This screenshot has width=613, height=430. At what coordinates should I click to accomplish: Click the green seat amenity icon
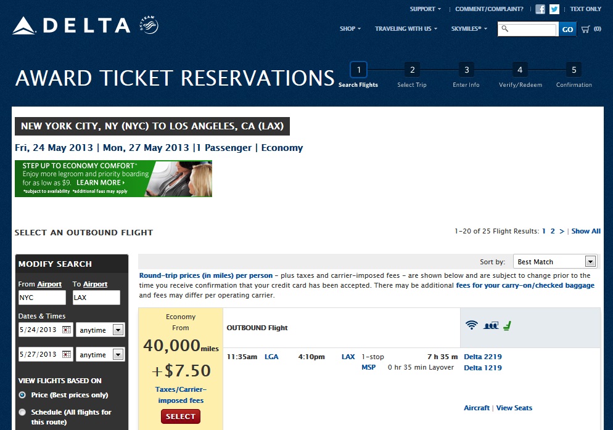point(508,325)
